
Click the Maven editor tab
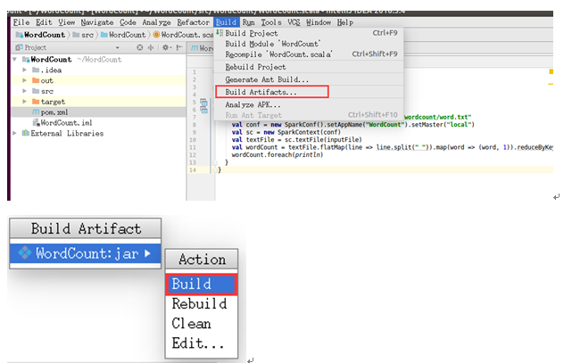click(201, 48)
